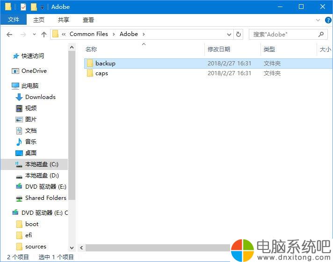Open OneDrive in the navigation pane

point(34,71)
